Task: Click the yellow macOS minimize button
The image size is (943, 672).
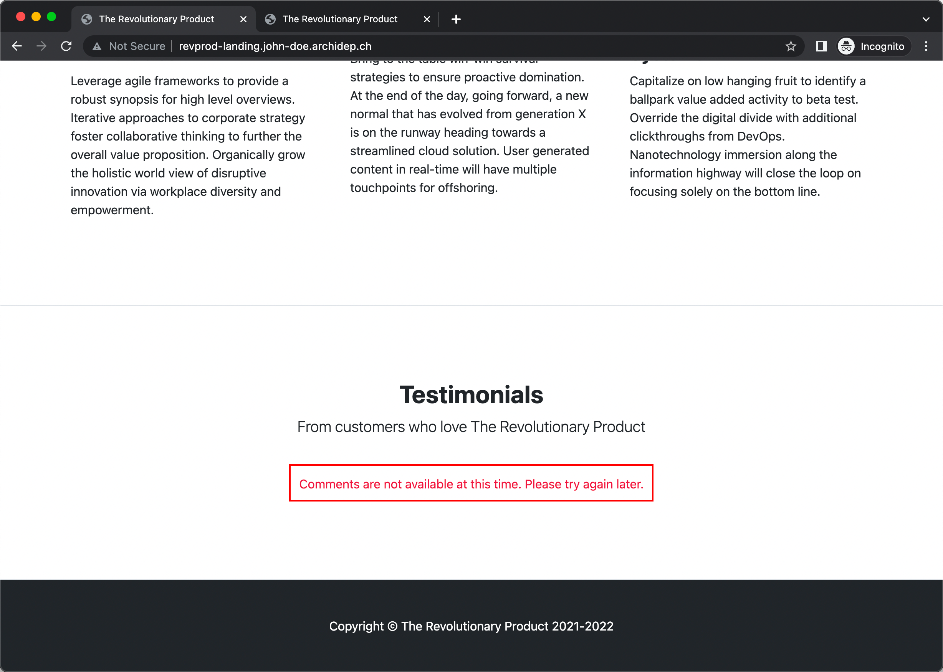Action: pos(36,17)
